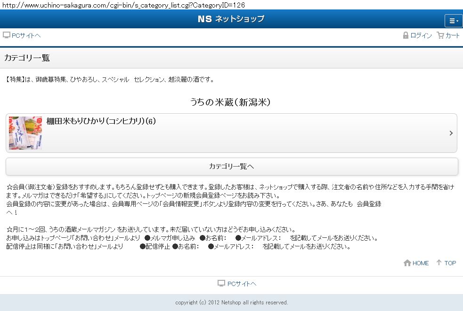Open the rice bag product thumbnail
Viewport: 463px width, 311px height.
click(x=25, y=133)
